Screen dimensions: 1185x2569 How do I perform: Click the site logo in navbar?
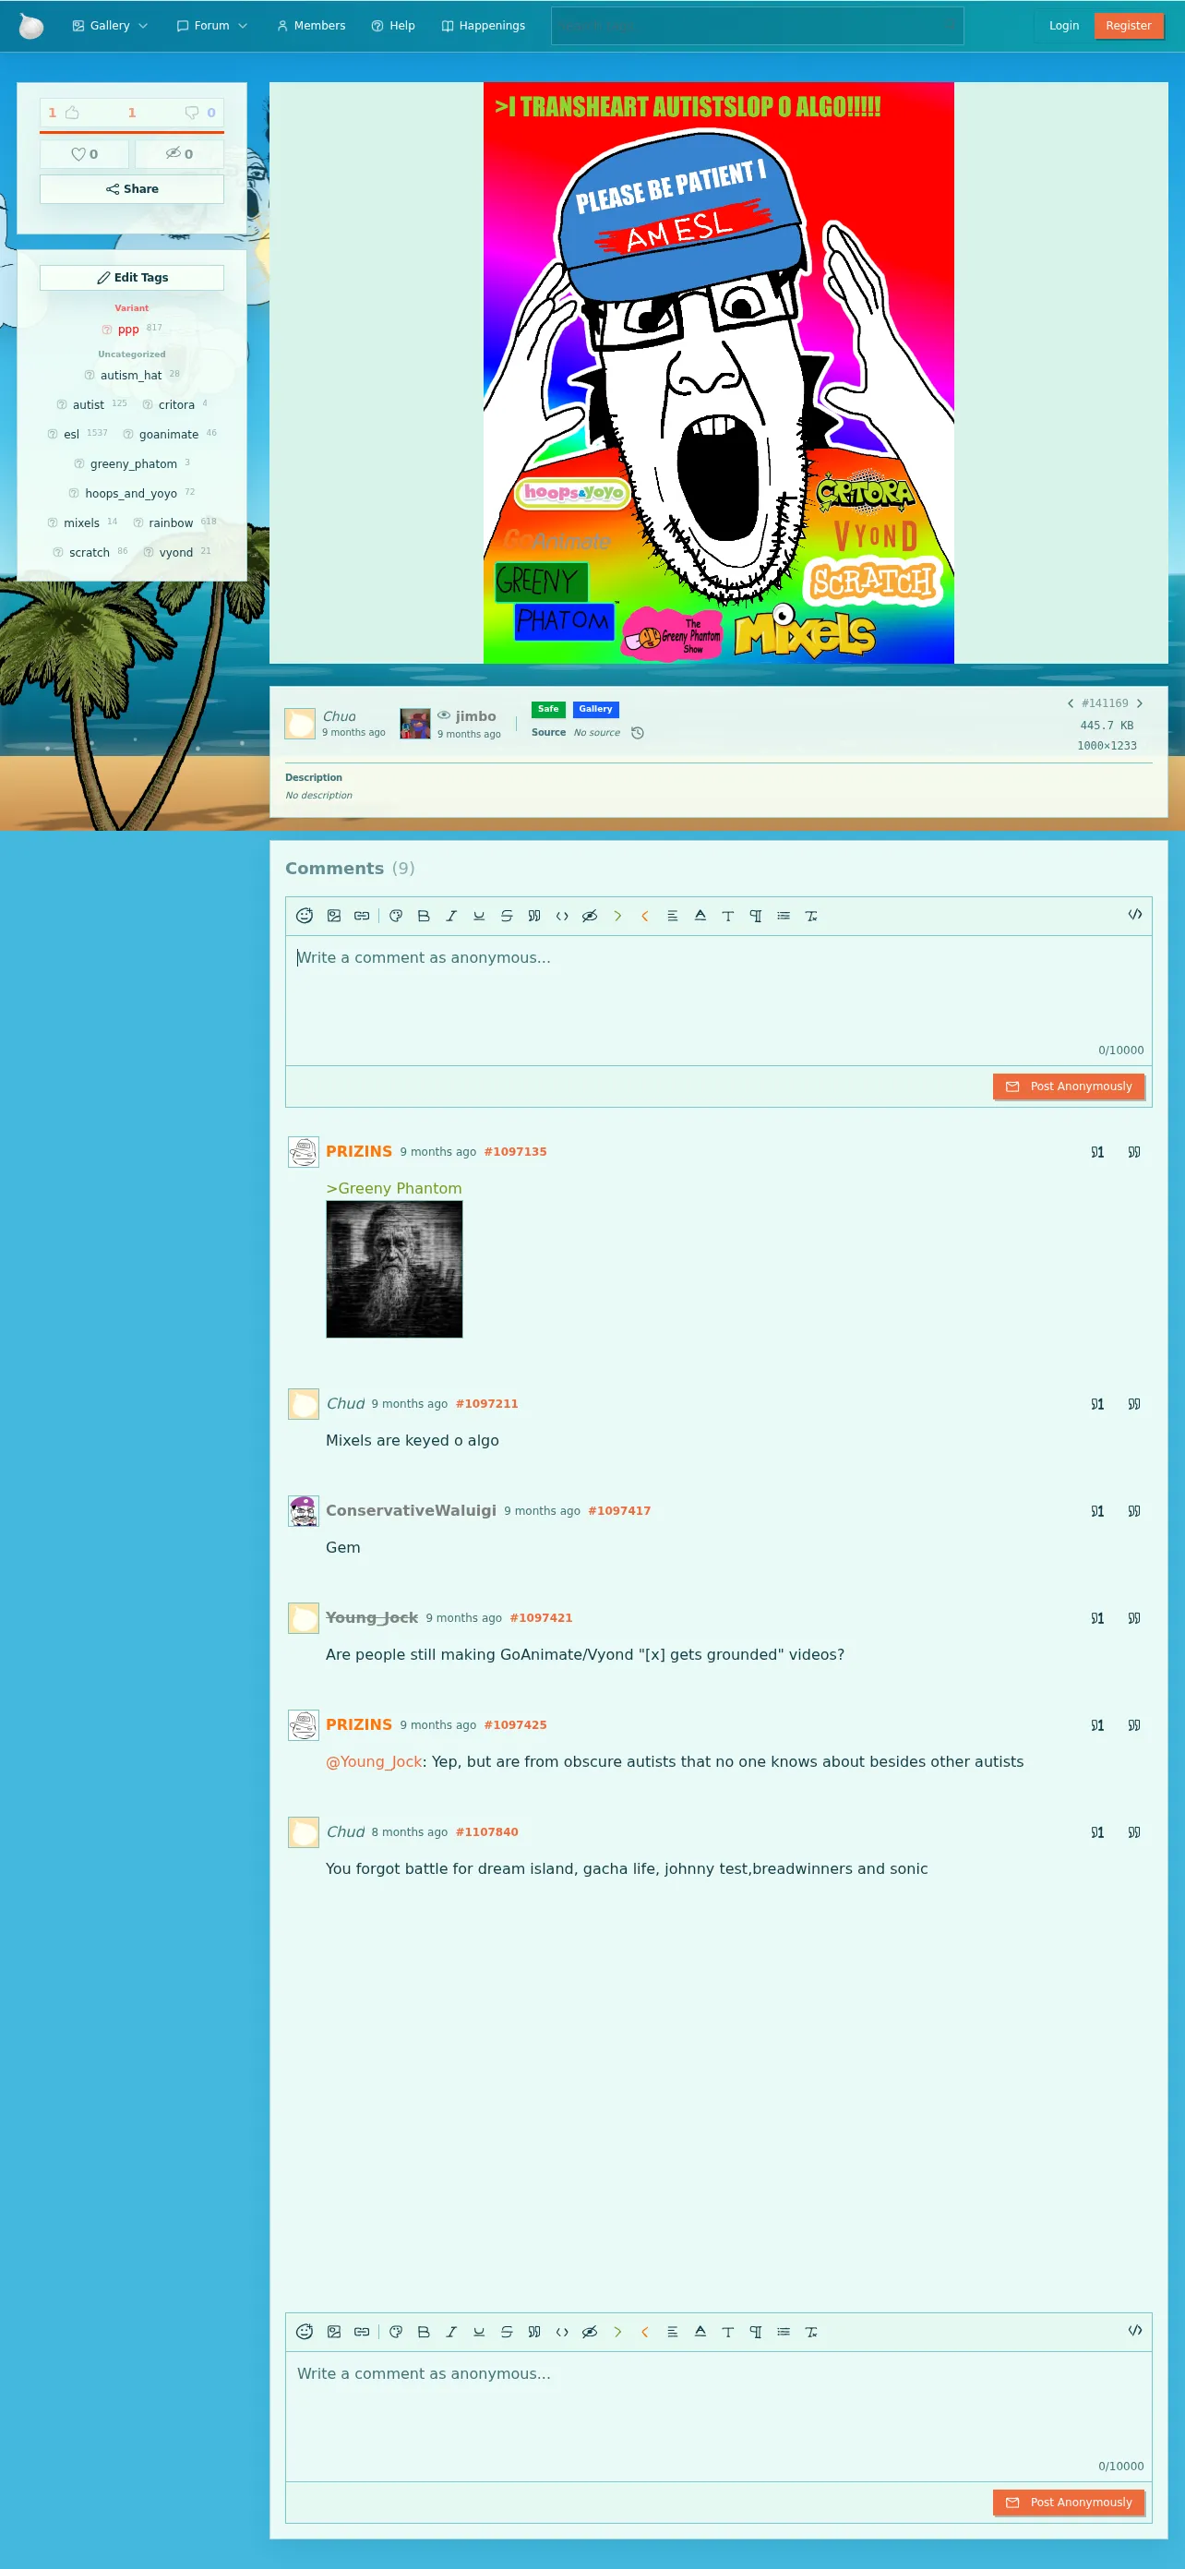tap(32, 26)
